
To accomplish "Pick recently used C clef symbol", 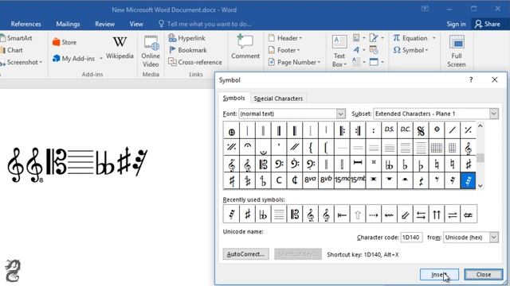I will 295,214.
